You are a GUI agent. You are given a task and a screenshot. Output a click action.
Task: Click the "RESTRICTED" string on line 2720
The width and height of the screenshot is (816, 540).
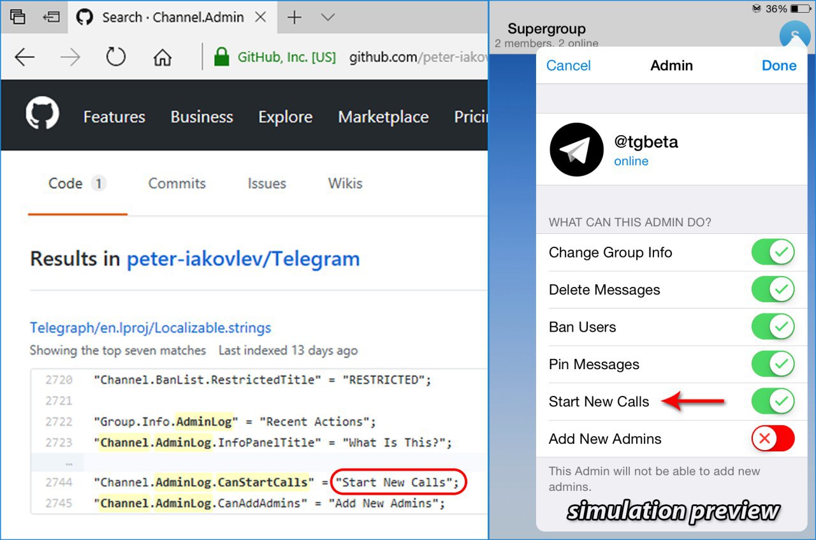tap(384, 380)
